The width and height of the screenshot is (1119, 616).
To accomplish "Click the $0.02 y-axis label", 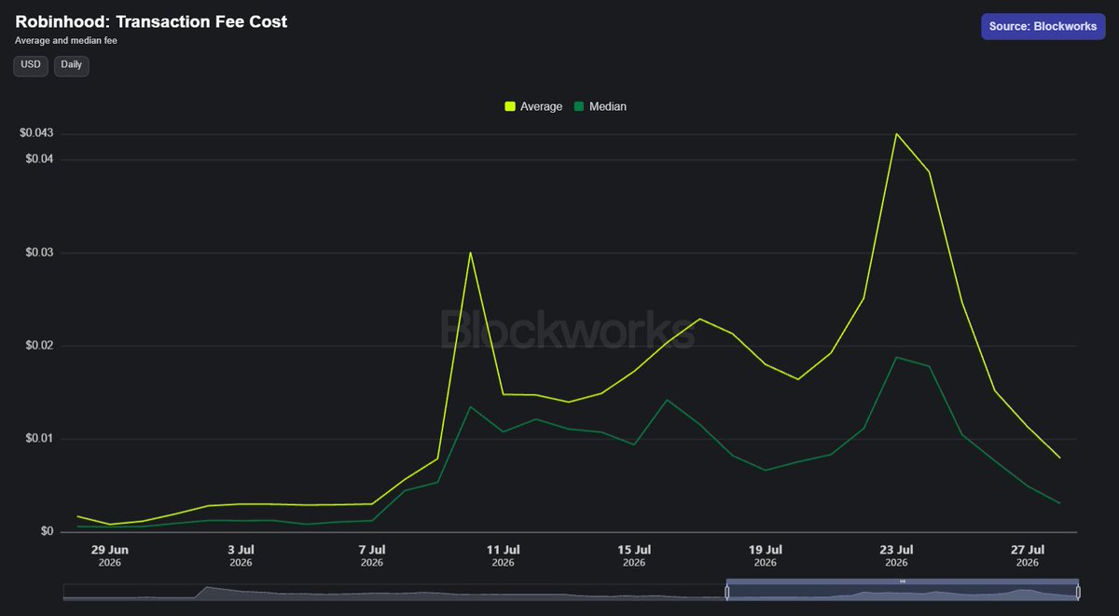I will [39, 346].
